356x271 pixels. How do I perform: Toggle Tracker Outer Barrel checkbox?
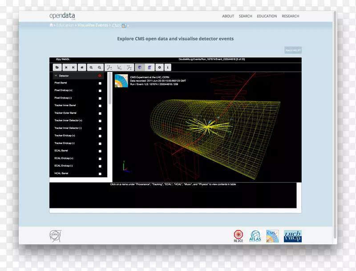pyautogui.click(x=100, y=113)
